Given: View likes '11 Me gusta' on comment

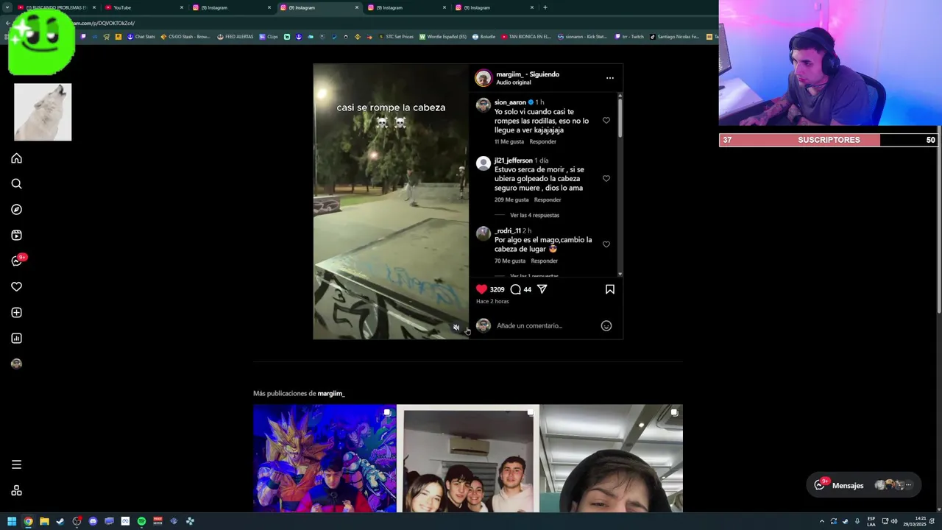Looking at the screenshot, I should (x=509, y=141).
